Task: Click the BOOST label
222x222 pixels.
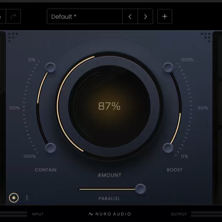Action: point(175,170)
